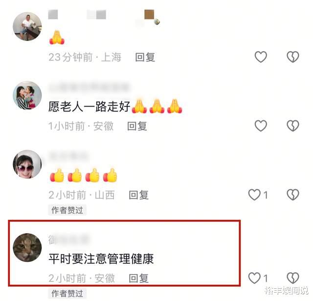Dislike the 愿老人一路走好 comment
The width and height of the screenshot is (313, 301).
click(292, 126)
